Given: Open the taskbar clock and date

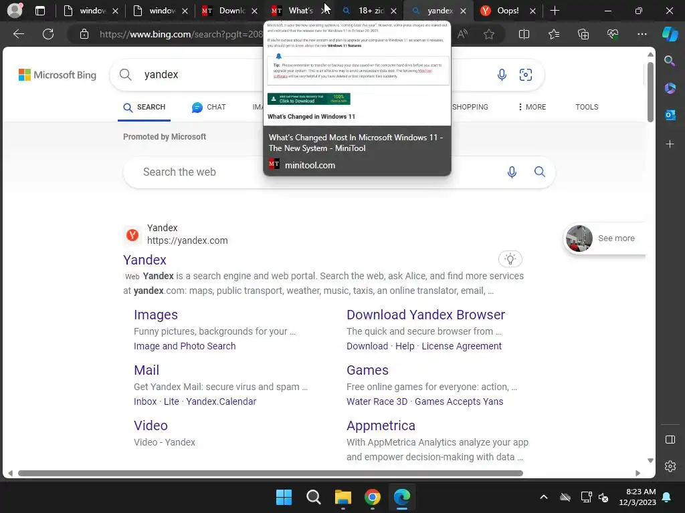Looking at the screenshot, I should tap(638, 497).
